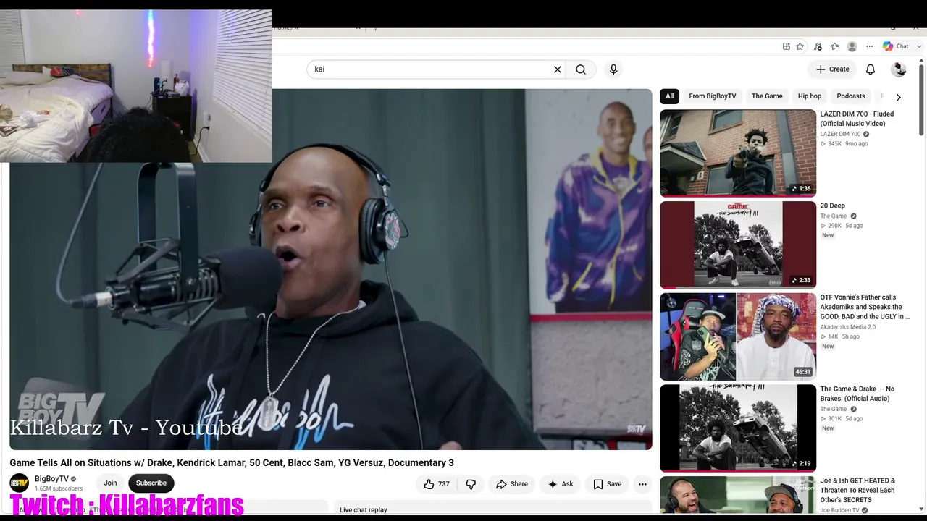The width and height of the screenshot is (927, 521).
Task: Open the 20 Deep video thumbnail
Action: [738, 245]
